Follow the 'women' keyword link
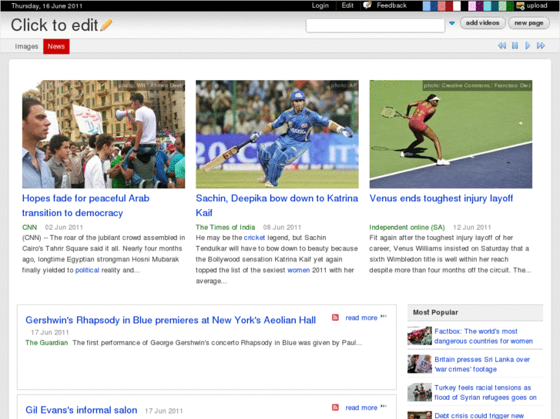Image resolution: width=560 pixels, height=419 pixels. point(299,270)
